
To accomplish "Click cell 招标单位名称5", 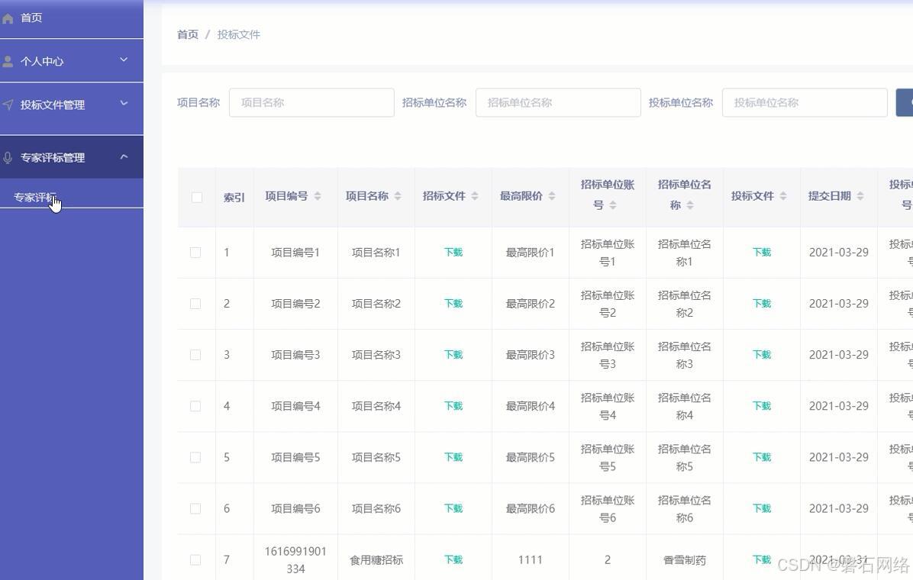I will point(684,458).
